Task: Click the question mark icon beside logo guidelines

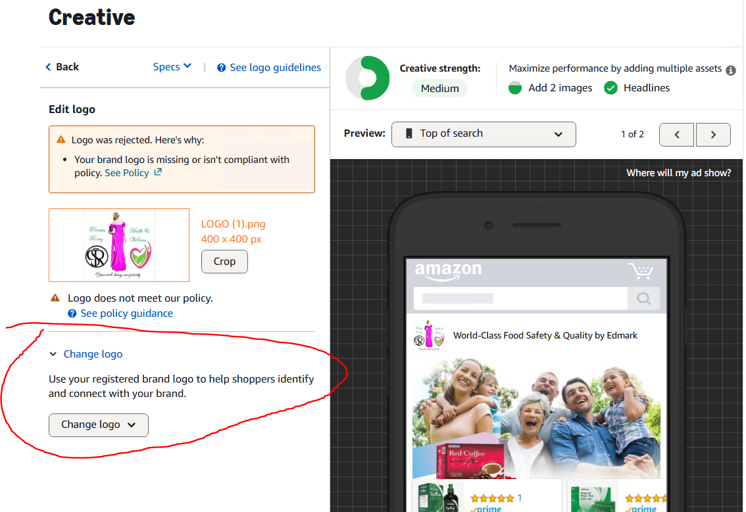Action: pos(222,68)
